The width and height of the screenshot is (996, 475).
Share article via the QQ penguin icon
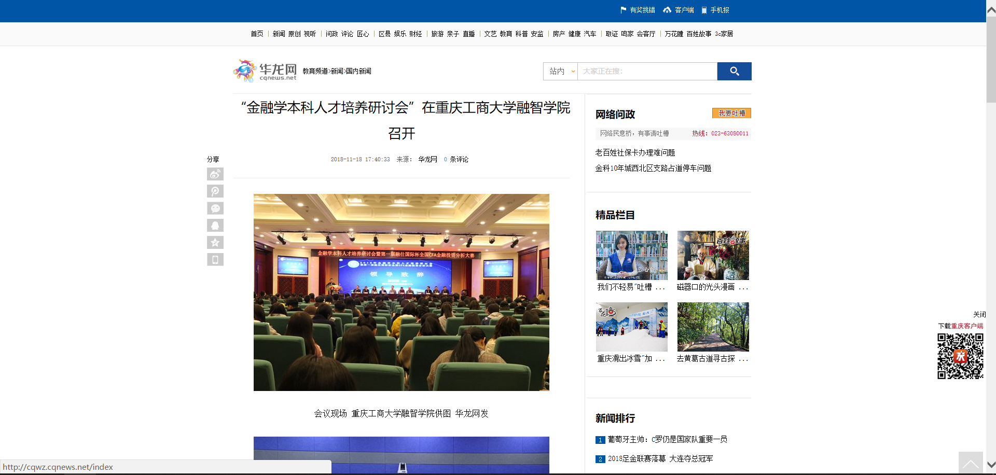pos(215,226)
